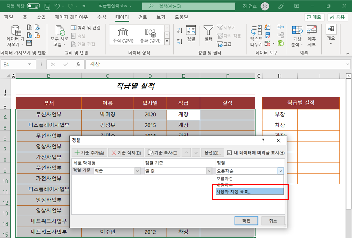Click the search box (검색) in the title bar
352x238 pixels.
click(x=189, y=6)
